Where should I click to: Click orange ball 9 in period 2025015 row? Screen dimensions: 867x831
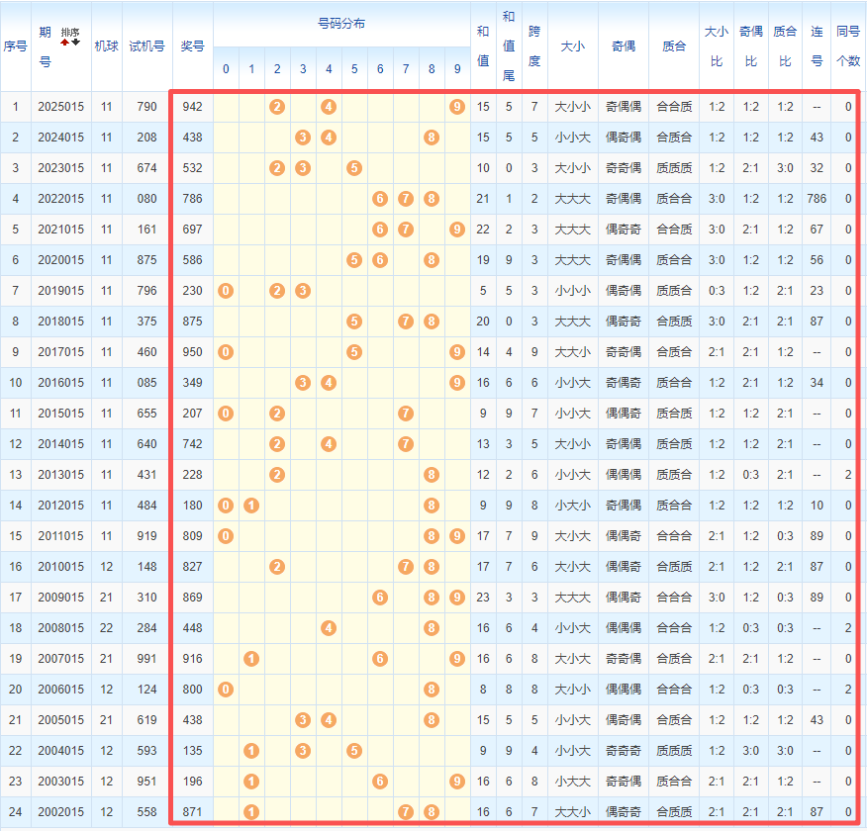pyautogui.click(x=456, y=107)
